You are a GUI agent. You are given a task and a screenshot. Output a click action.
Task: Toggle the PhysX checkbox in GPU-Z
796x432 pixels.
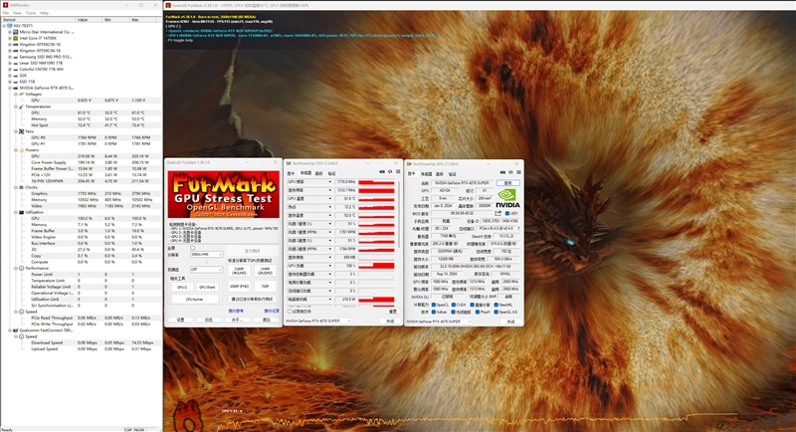pos(478,312)
